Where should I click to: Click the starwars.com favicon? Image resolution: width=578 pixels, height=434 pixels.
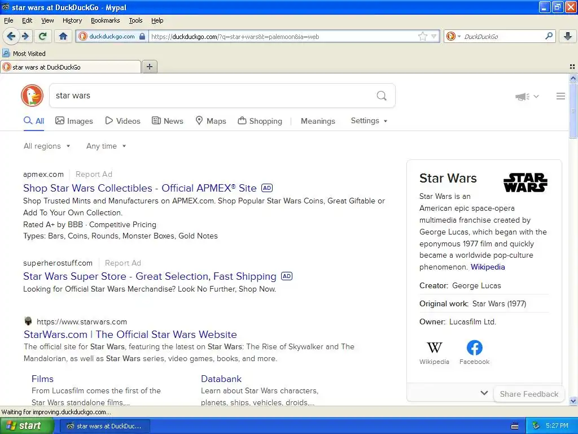pos(28,321)
